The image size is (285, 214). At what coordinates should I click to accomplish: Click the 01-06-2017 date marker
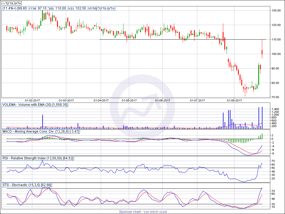click(x=163, y=100)
